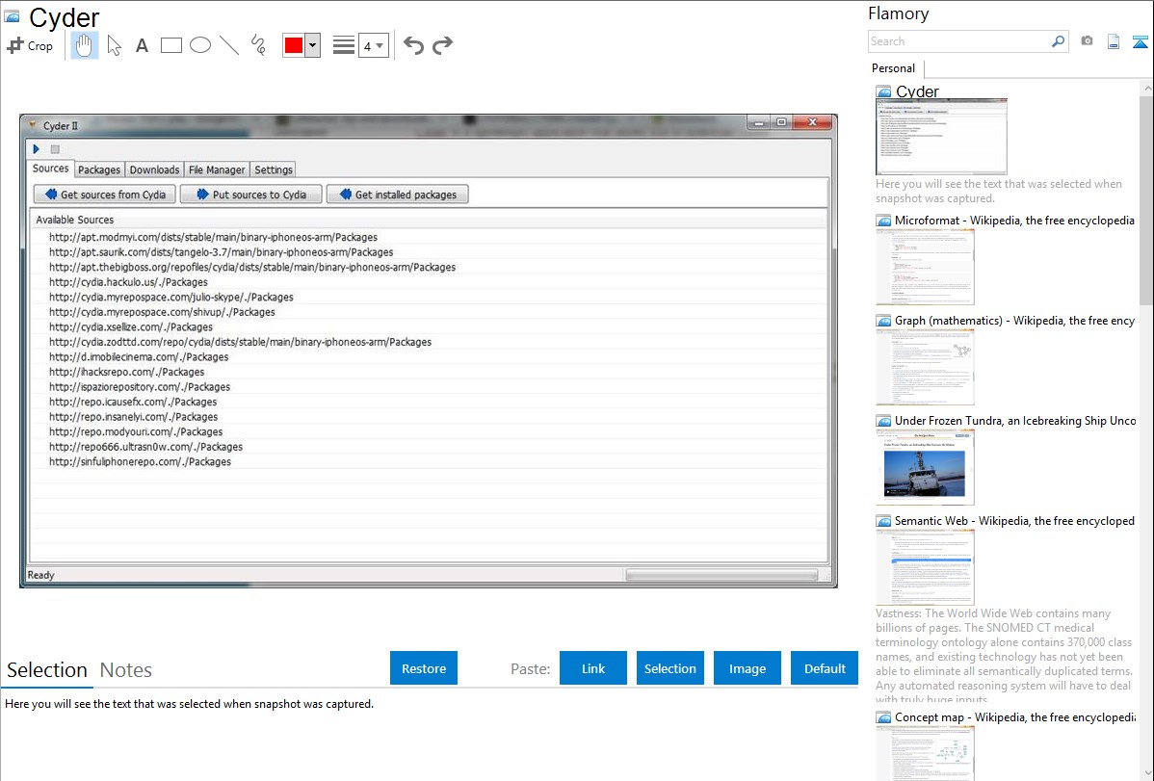Select the repo666.ultrasn0w.com source row
This screenshot has height=781, width=1154.
[429, 447]
